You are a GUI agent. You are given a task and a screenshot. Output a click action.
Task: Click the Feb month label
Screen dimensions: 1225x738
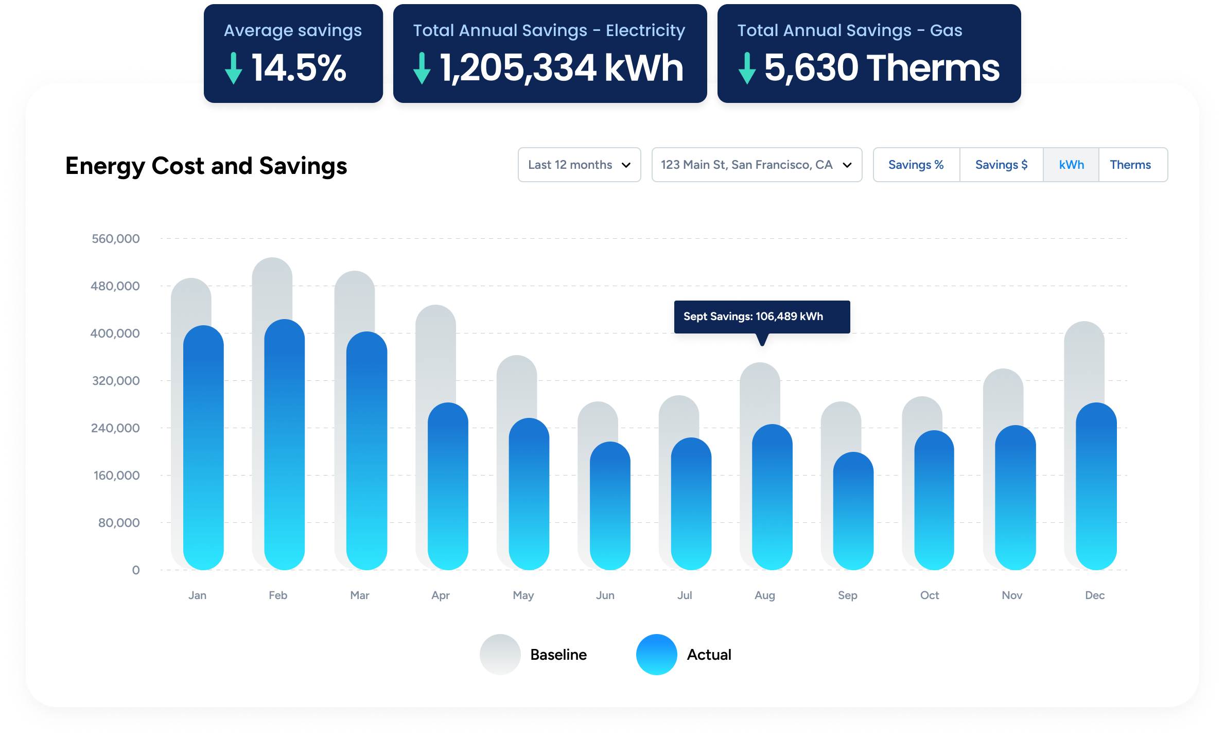pyautogui.click(x=278, y=595)
